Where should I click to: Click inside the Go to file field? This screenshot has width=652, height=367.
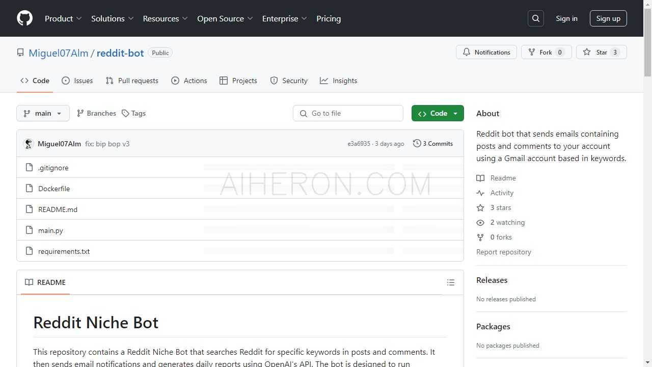tap(348, 113)
